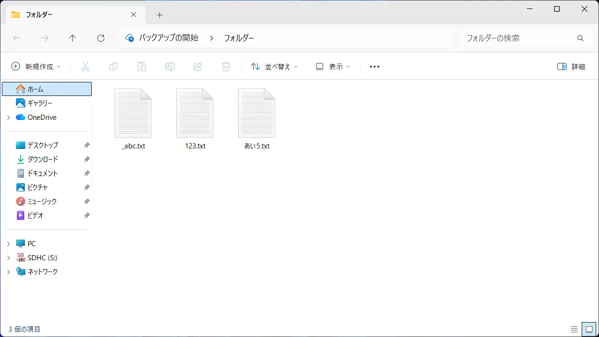599x337 pixels.
Task: Open the 並べ替え sort dropdown
Action: pos(274,66)
